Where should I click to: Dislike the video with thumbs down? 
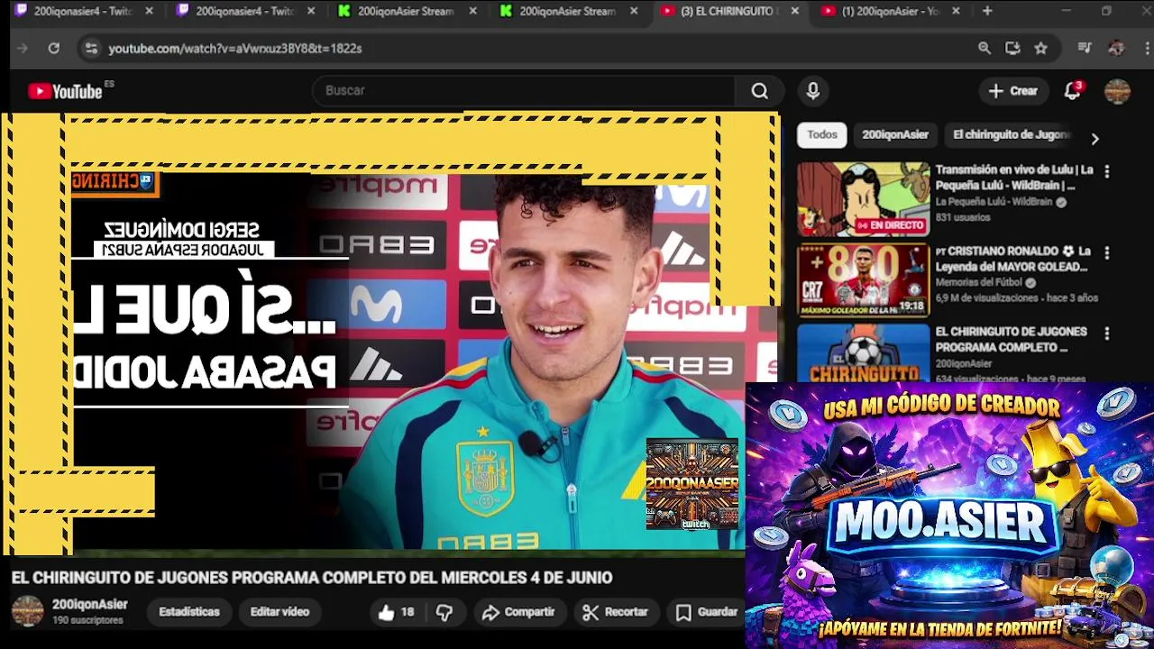(444, 612)
